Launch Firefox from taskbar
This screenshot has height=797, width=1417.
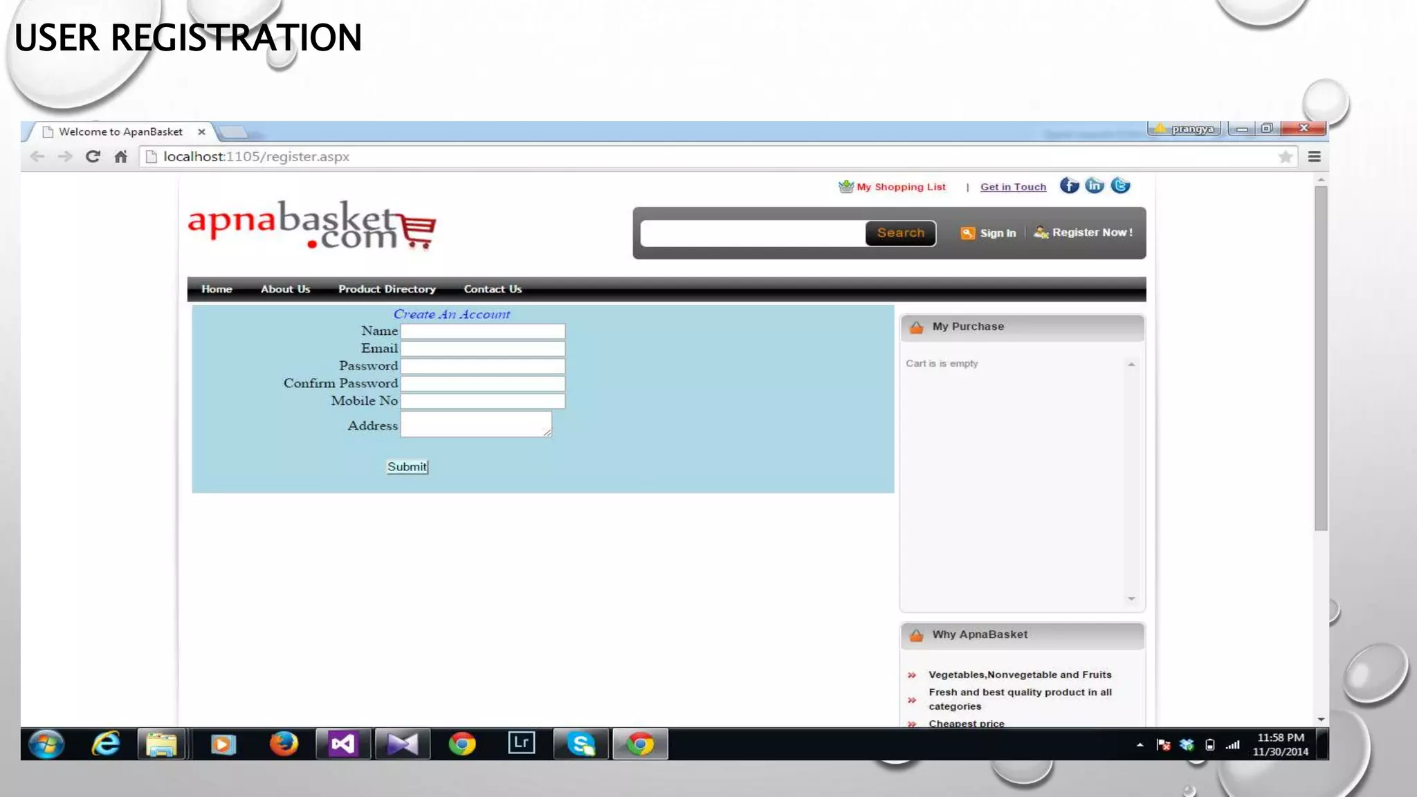[284, 744]
